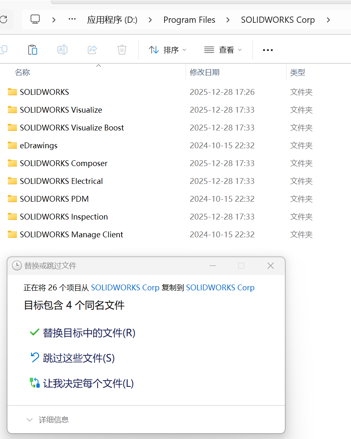Click the Share icon in toolbar
The height and width of the screenshot is (439, 351).
click(92, 50)
